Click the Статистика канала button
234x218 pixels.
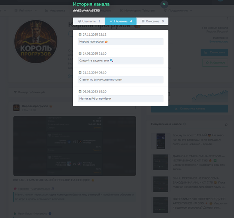point(189,109)
